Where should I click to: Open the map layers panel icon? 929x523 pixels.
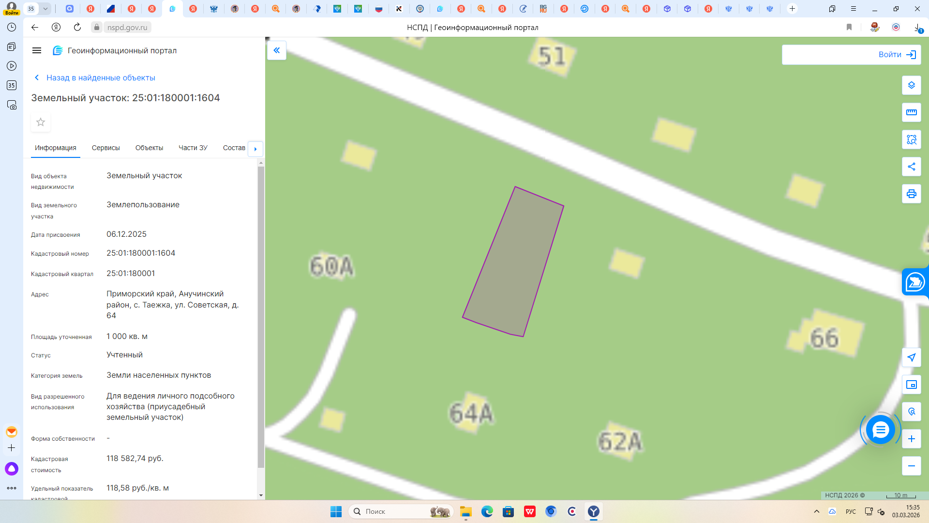911,85
